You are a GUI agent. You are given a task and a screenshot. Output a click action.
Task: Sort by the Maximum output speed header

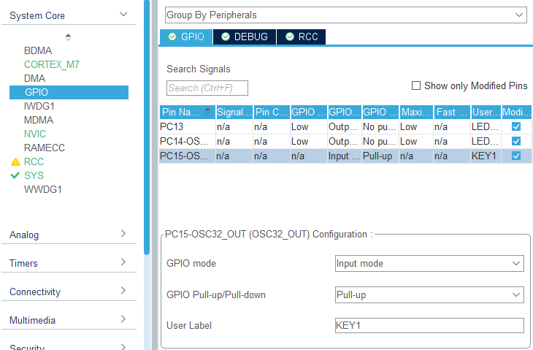click(x=416, y=113)
